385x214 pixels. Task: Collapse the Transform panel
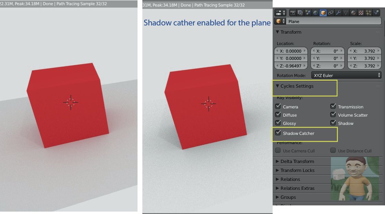(x=277, y=32)
